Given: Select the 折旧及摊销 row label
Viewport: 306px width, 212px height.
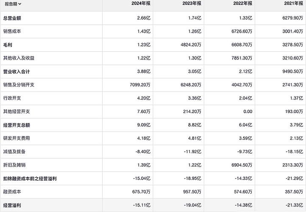Looking at the screenshot, I should (15, 165).
